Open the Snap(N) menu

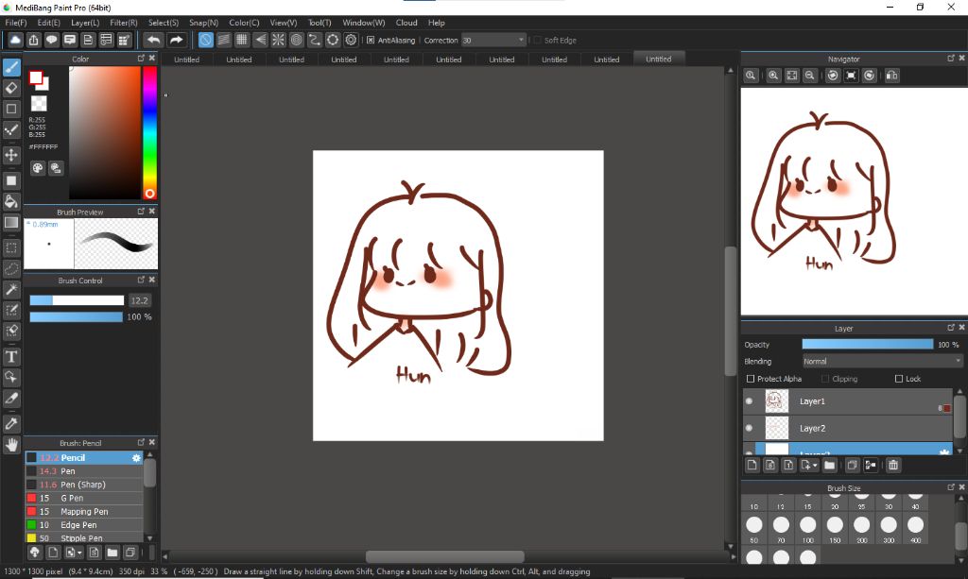(x=204, y=23)
